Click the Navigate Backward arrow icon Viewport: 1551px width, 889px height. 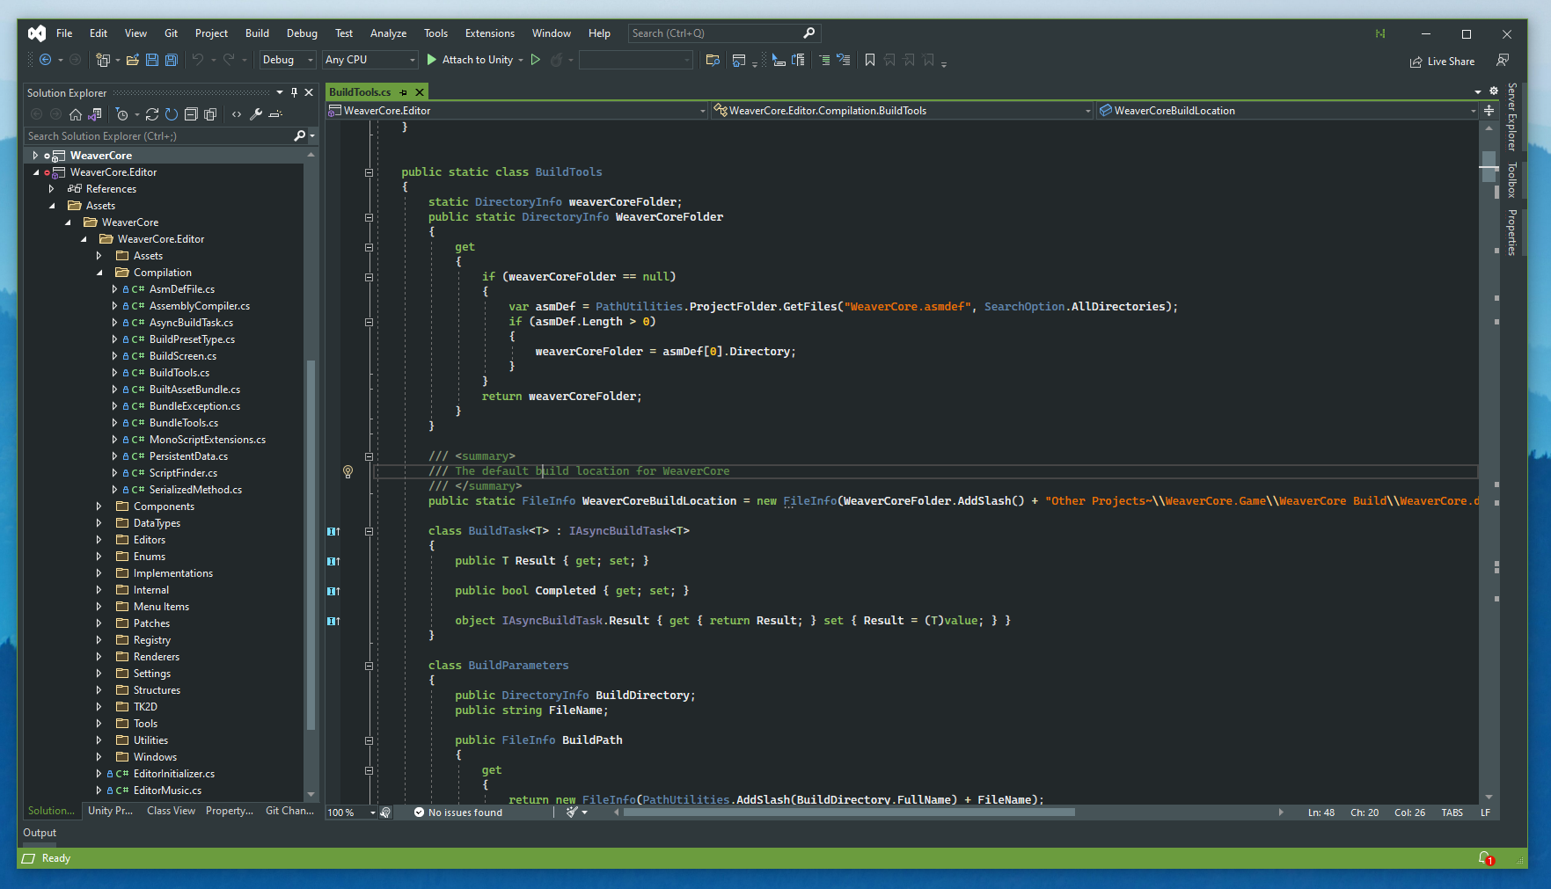[x=46, y=60]
